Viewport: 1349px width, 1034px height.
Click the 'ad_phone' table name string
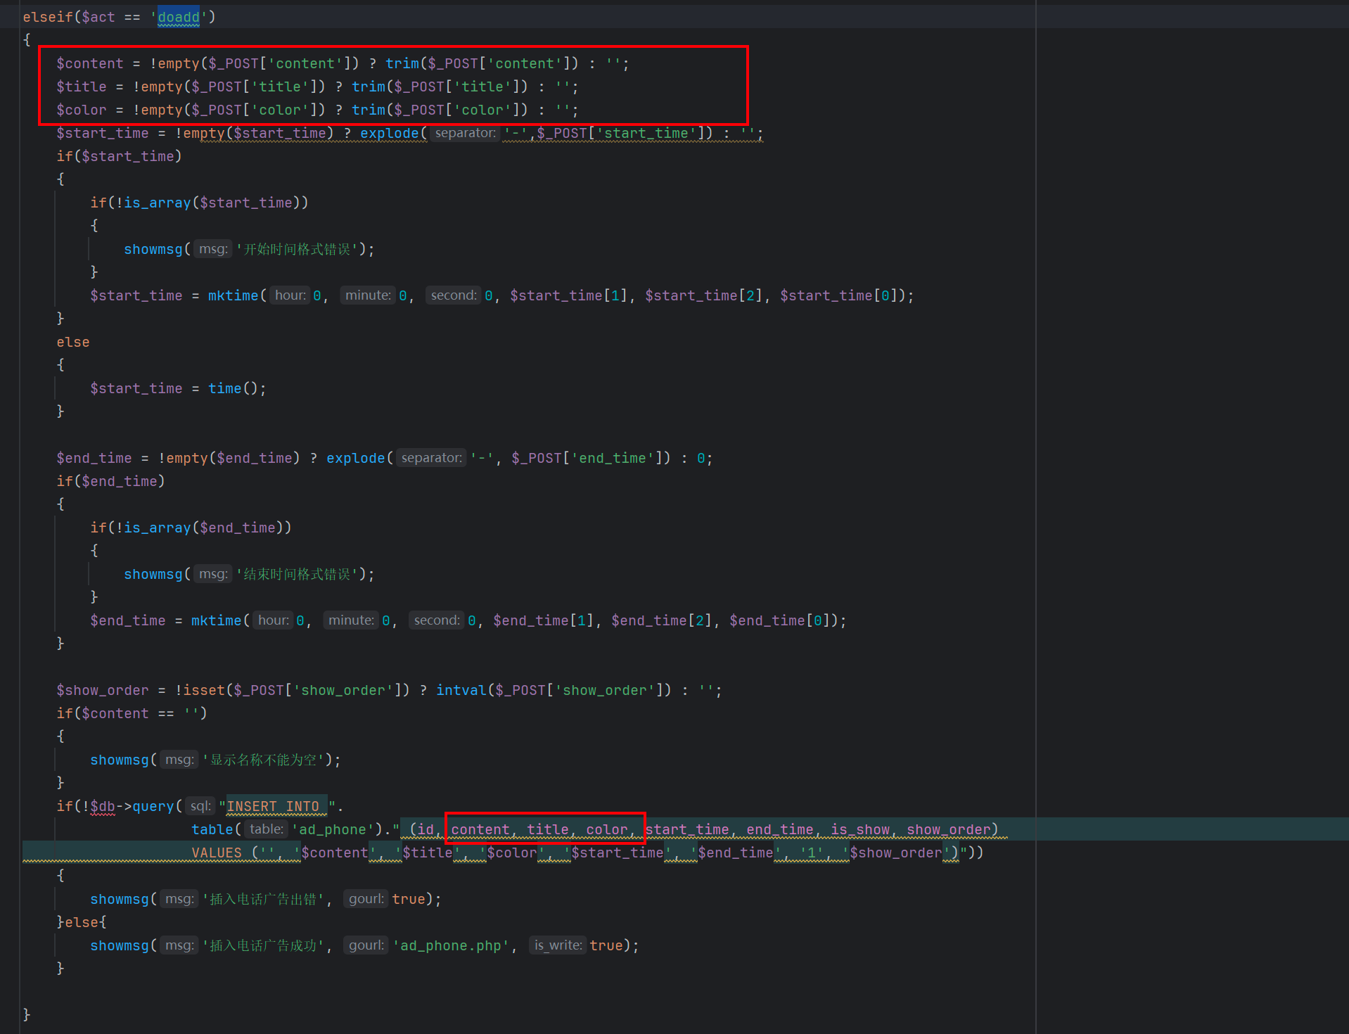click(x=333, y=829)
